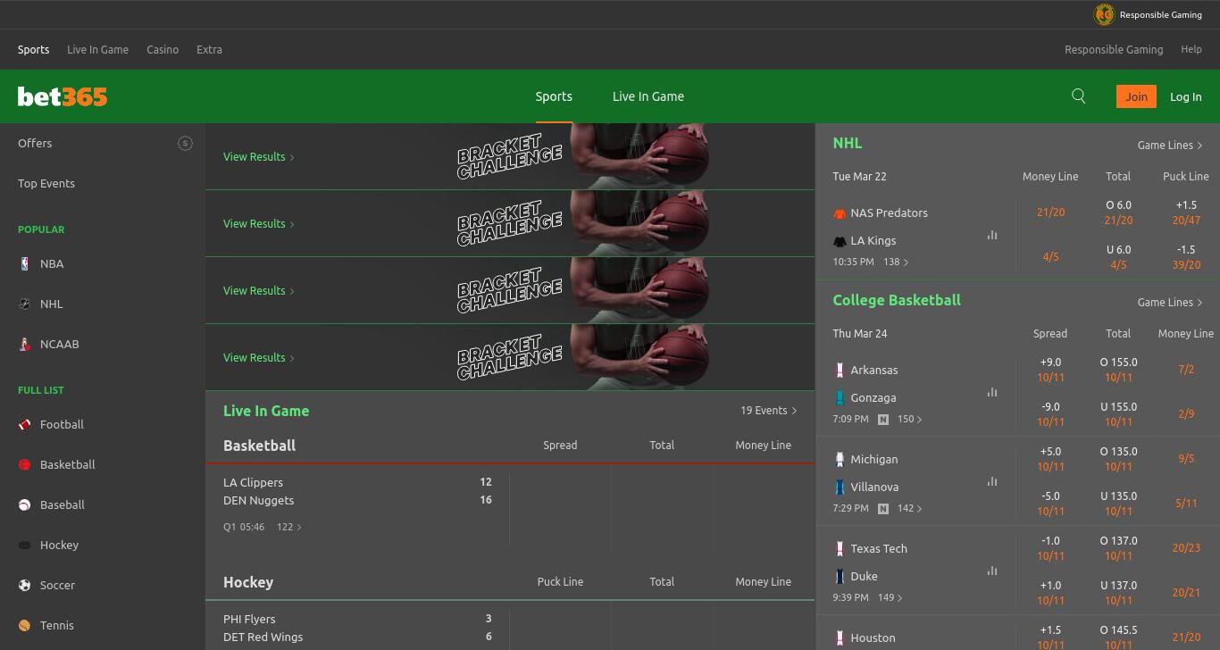Screen dimensions: 1220x650
Task: Open first Bracket Challenge View Results link
Action: (259, 156)
